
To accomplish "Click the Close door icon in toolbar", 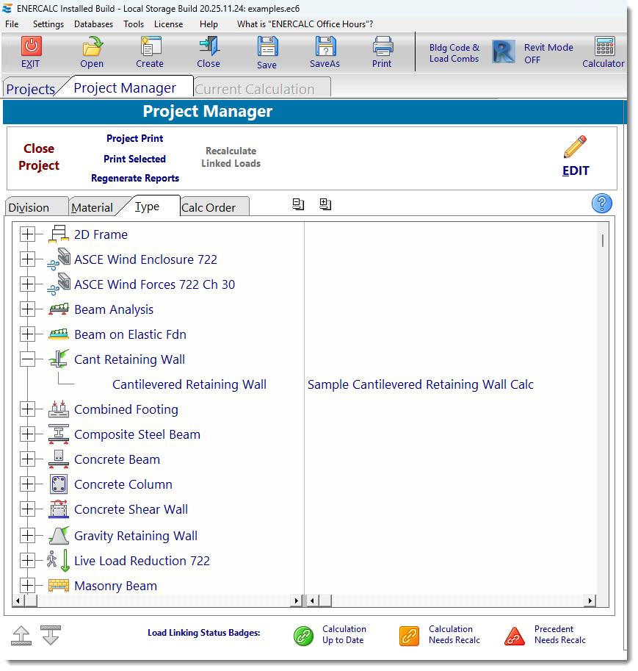I will pyautogui.click(x=209, y=46).
